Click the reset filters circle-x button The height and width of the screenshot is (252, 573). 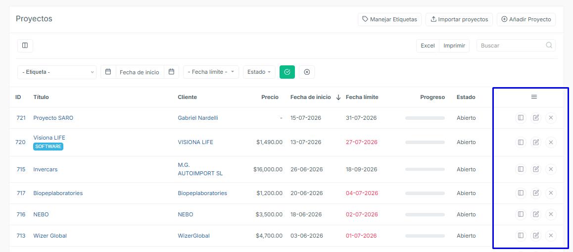click(307, 72)
